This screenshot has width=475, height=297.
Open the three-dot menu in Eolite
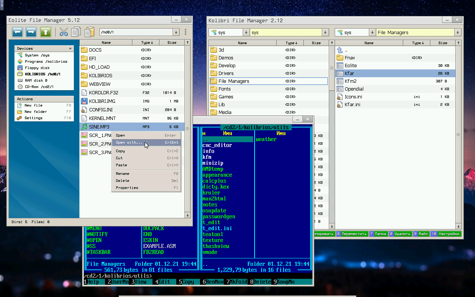[x=186, y=32]
